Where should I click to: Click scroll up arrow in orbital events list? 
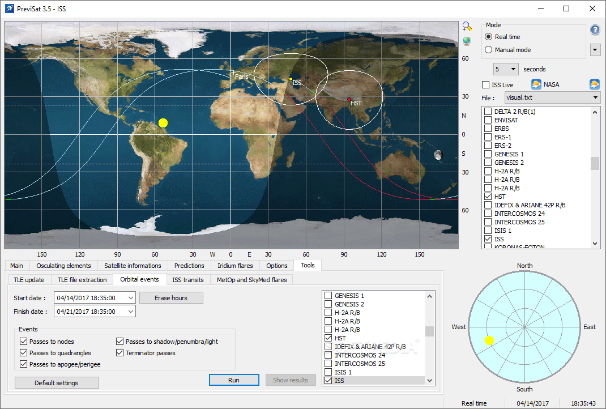(x=429, y=296)
